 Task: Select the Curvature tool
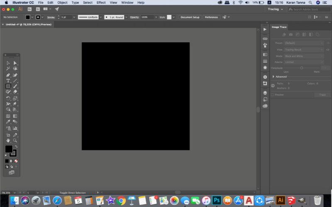pyautogui.click(x=15, y=75)
